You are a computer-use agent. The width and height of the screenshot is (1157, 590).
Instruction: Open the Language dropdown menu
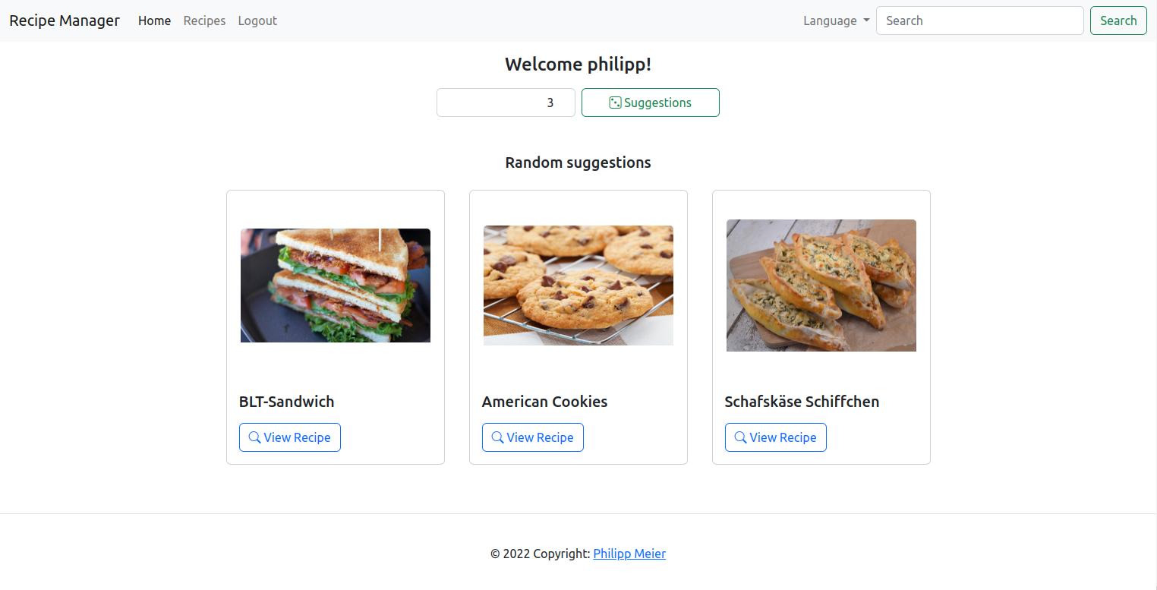click(x=836, y=21)
